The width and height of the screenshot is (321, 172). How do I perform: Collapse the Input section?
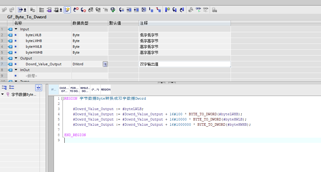tap(16, 29)
